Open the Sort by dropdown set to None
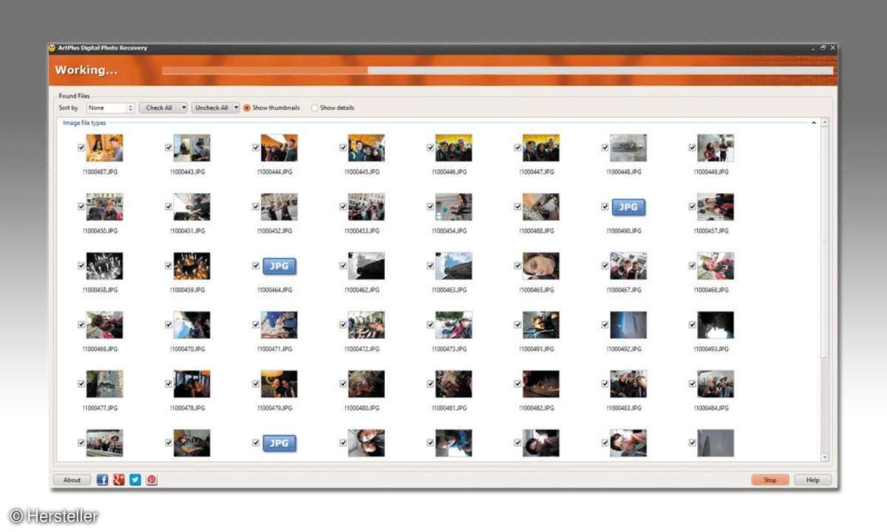The height and width of the screenshot is (532, 887). (x=110, y=108)
